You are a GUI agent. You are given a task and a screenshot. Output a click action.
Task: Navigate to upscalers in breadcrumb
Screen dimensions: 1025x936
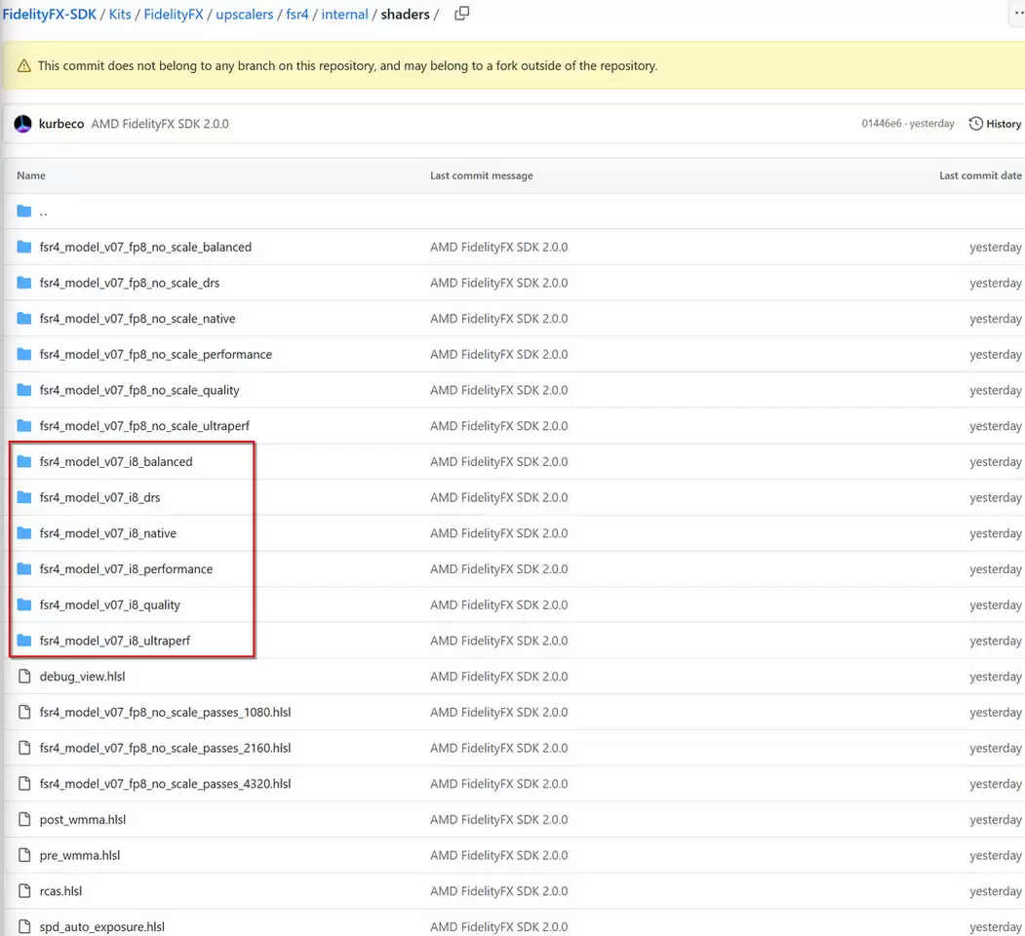coord(244,15)
